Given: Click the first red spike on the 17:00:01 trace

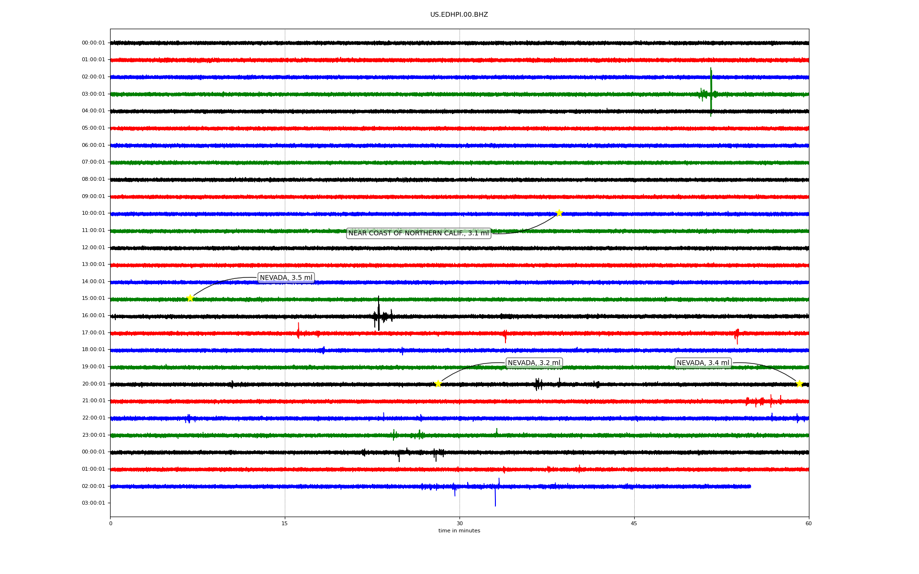Looking at the screenshot, I should [x=298, y=331].
